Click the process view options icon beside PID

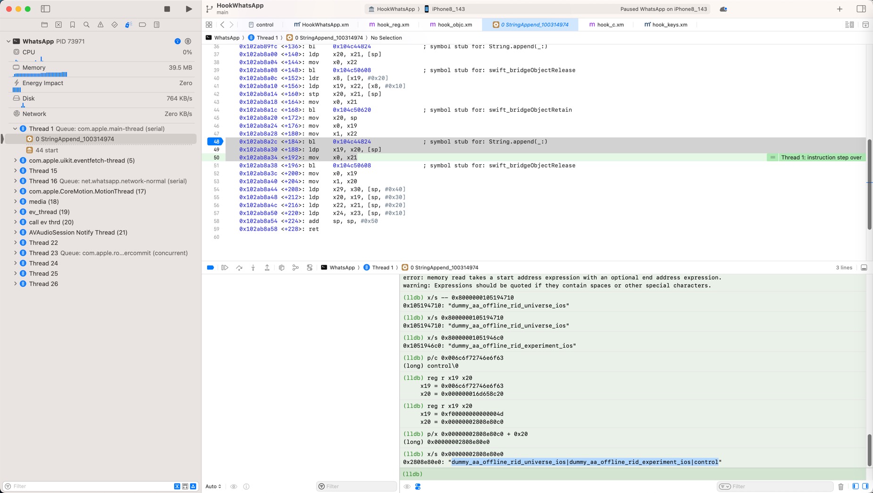[188, 42]
